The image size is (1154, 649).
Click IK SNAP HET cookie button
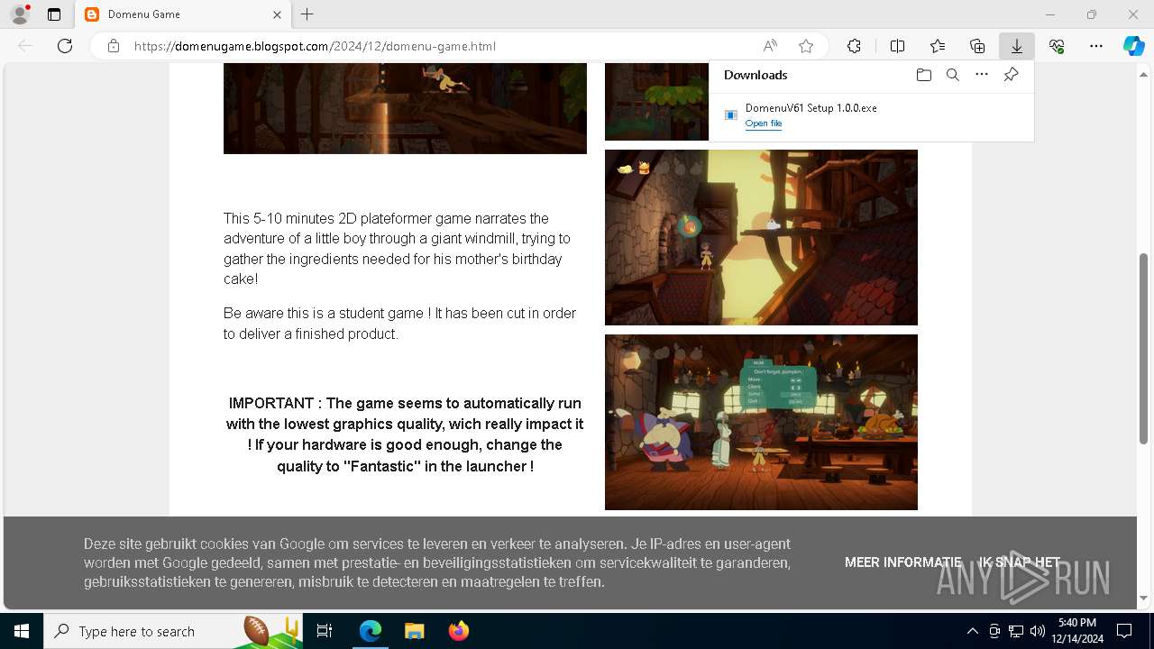[1020, 562]
